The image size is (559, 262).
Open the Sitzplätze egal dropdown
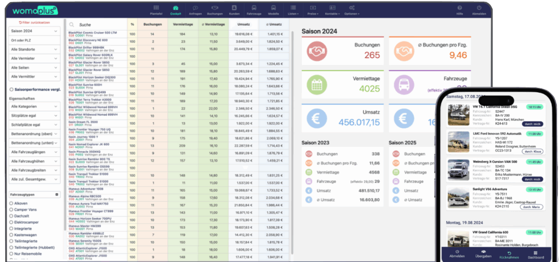[x=34, y=116]
